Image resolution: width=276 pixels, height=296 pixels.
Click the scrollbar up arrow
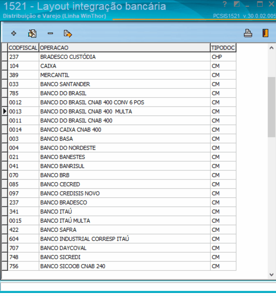(x=272, y=48)
